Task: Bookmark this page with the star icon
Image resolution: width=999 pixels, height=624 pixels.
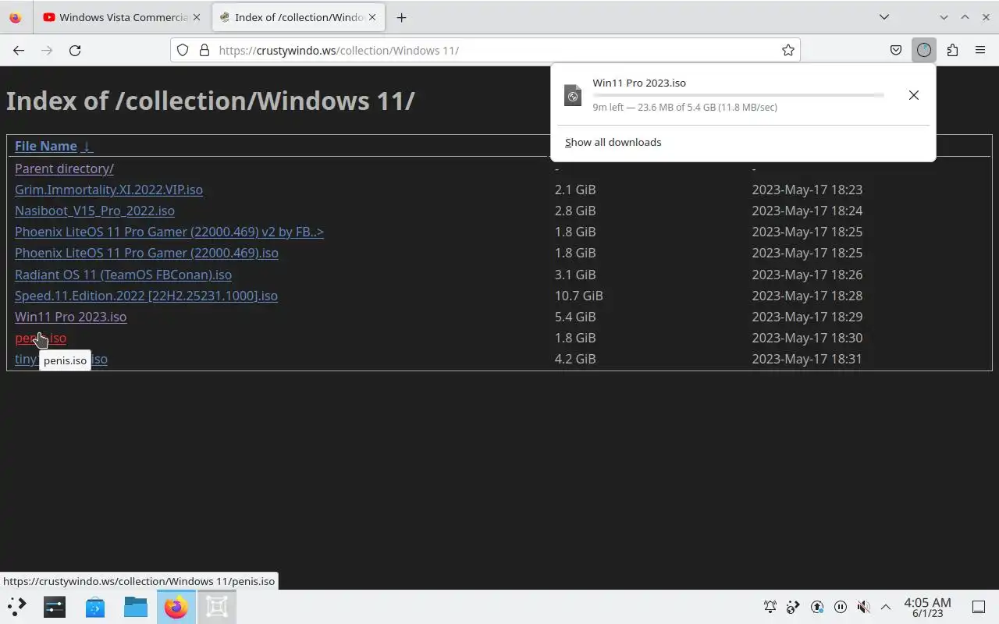Action: pos(788,50)
